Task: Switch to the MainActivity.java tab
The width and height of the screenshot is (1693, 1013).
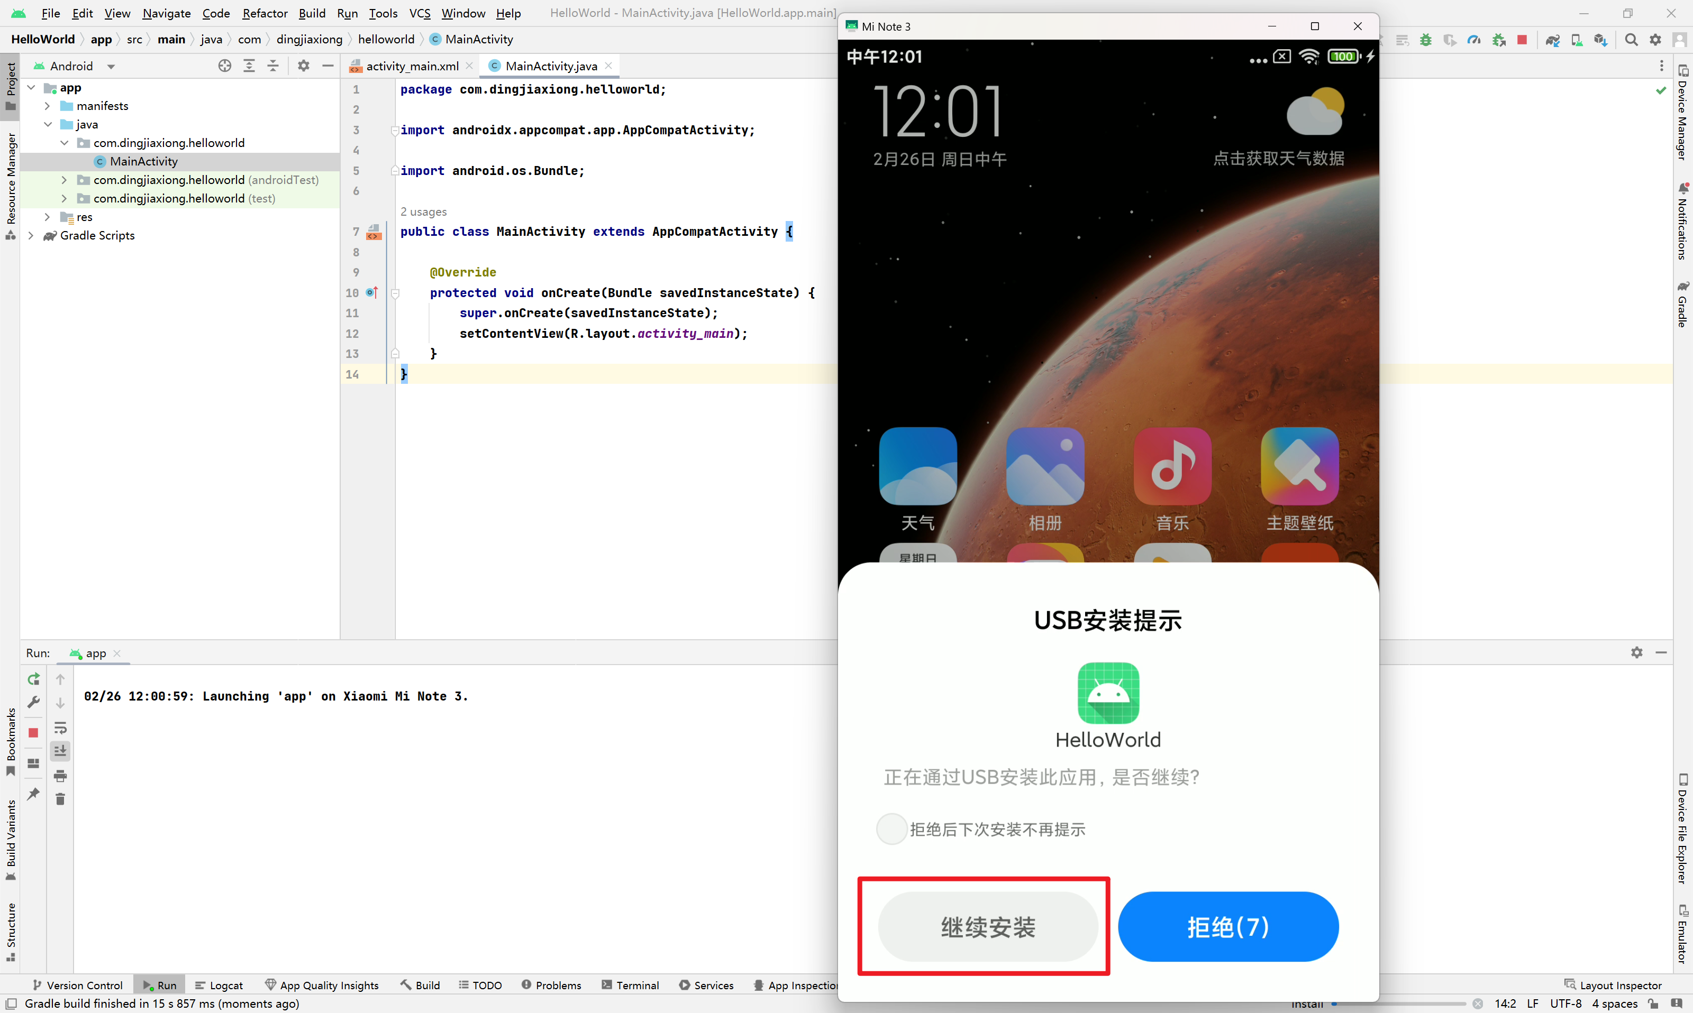Action: (549, 65)
